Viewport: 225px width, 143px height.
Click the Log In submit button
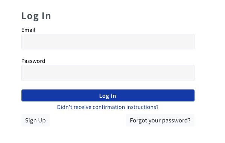108,95
